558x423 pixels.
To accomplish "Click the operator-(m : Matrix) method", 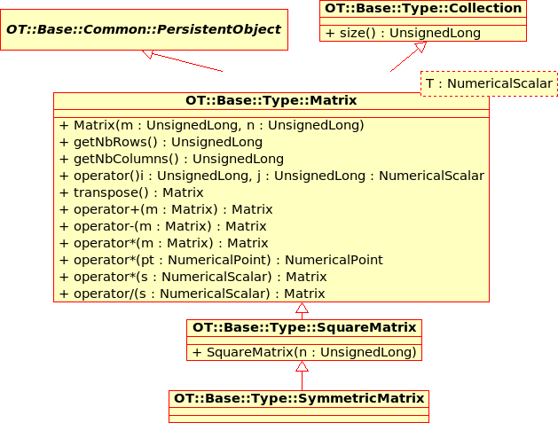I will 164,226.
